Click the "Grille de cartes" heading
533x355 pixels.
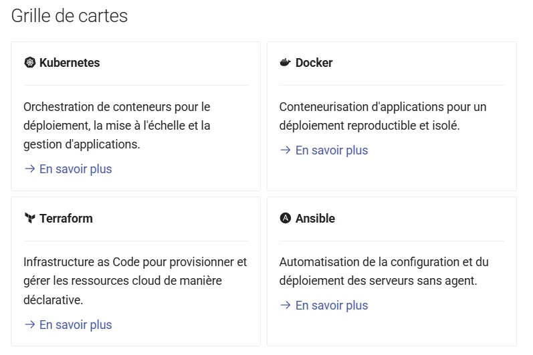70,16
